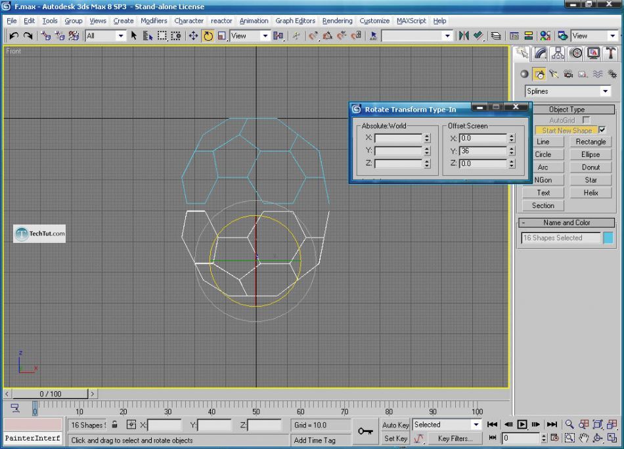Toggle Set Key mode button
Image resolution: width=624 pixels, height=449 pixels.
click(395, 438)
